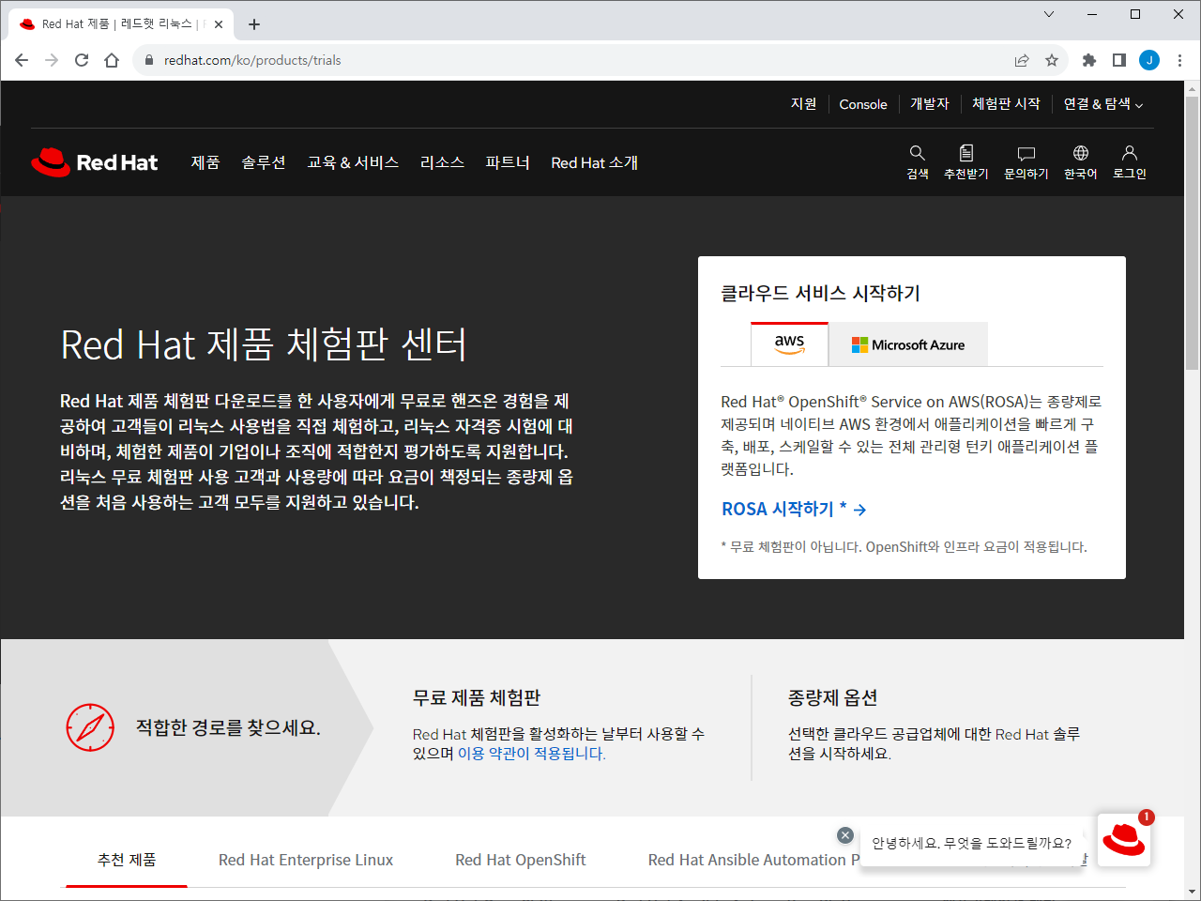Screen dimensions: 1201x901
Task: Dismiss the chat greeting bubble
Action: point(844,834)
